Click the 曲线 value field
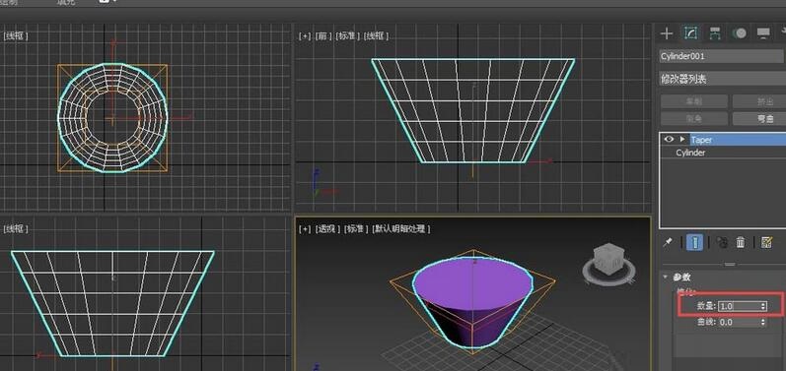Viewport: 786px width, 371px height. [x=740, y=323]
